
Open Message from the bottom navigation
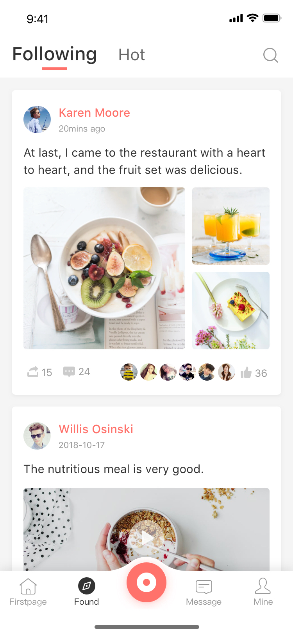[204, 587]
